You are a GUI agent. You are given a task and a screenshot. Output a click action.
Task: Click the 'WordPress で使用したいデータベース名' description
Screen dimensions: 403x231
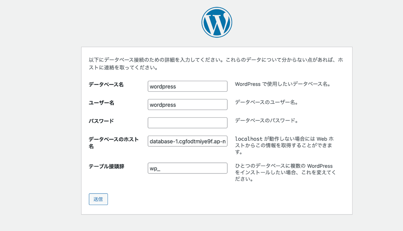click(283, 84)
